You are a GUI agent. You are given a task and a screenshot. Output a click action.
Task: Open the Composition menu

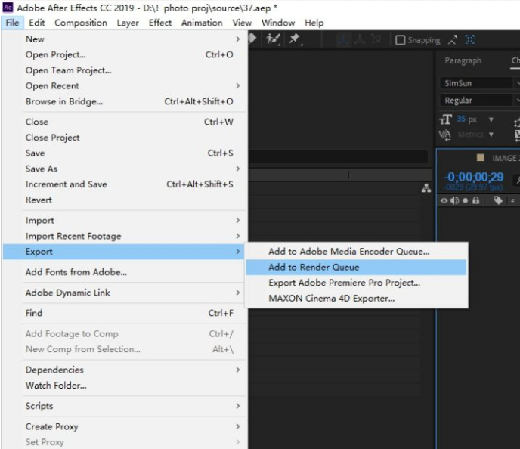point(81,23)
